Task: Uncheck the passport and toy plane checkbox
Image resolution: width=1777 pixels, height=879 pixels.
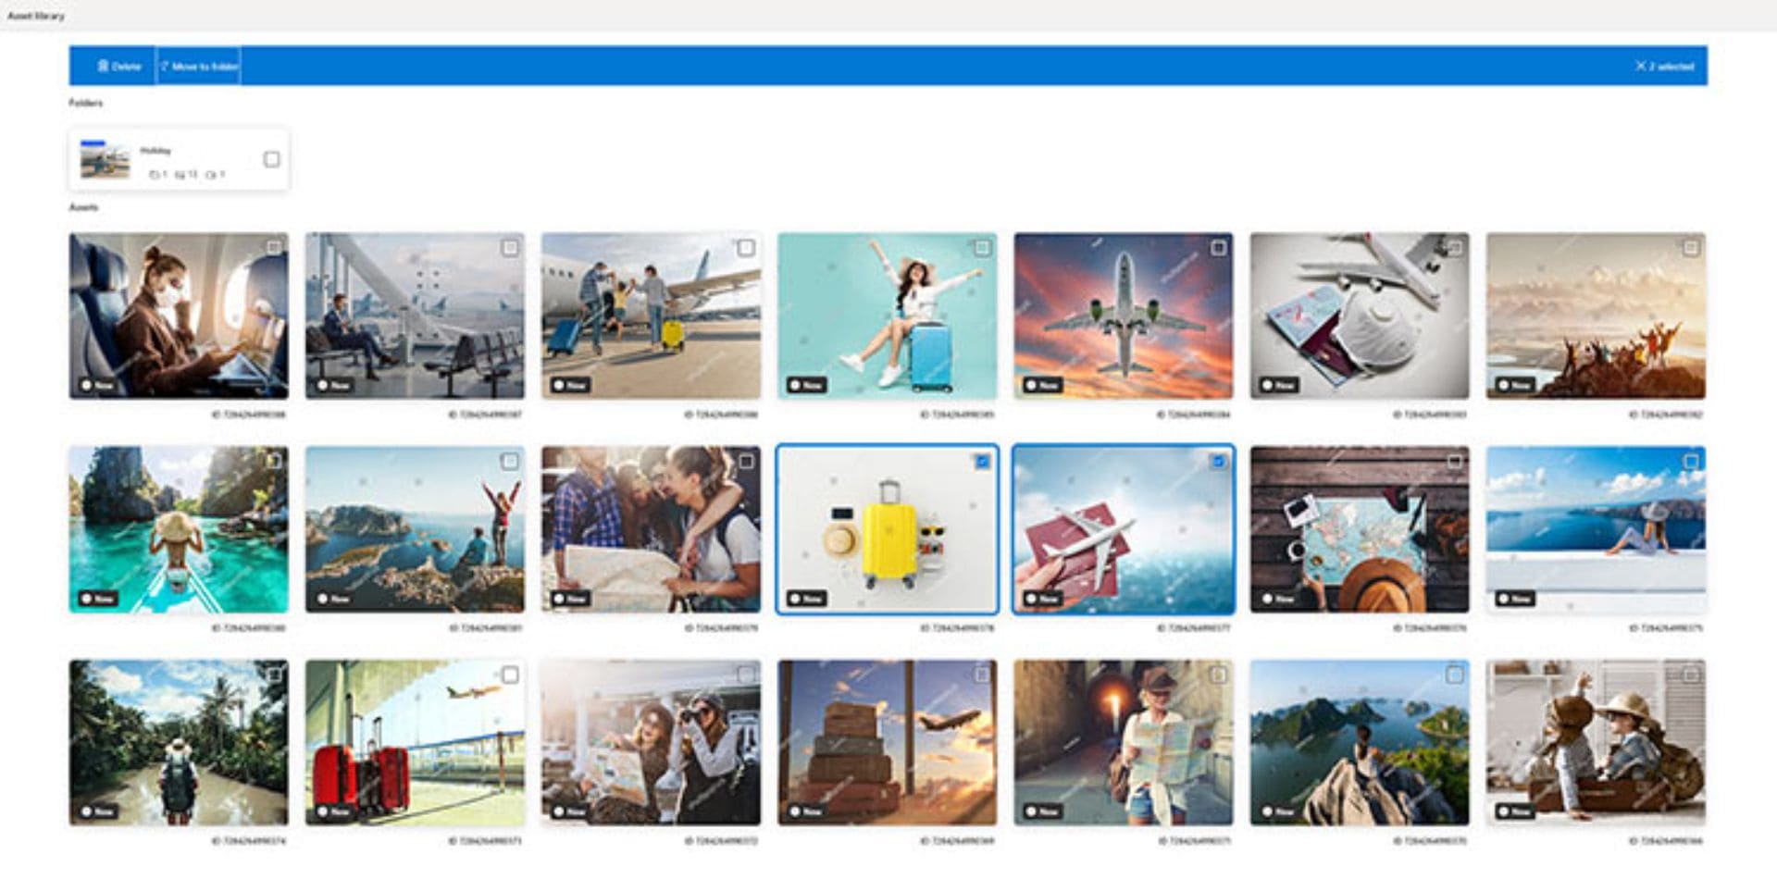Action: pos(1218,461)
